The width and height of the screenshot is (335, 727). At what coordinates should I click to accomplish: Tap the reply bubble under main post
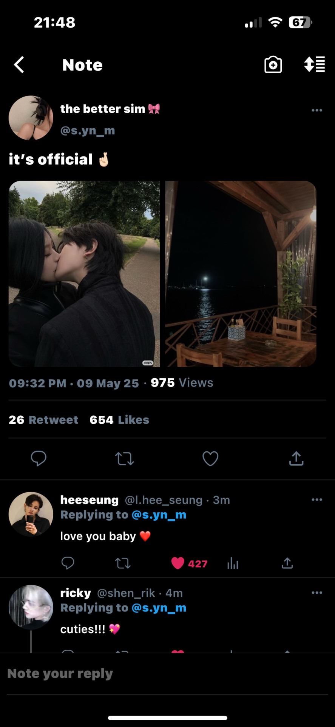(39, 458)
